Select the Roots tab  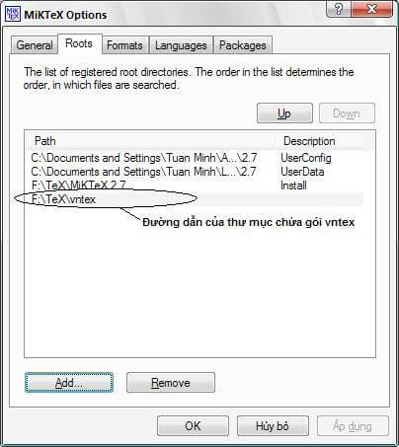[x=79, y=43]
